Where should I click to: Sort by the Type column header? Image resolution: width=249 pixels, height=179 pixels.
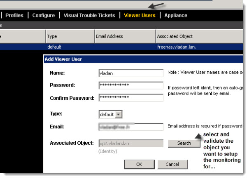[x=70, y=36]
